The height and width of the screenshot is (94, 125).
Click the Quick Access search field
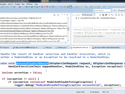[x=102, y=11]
